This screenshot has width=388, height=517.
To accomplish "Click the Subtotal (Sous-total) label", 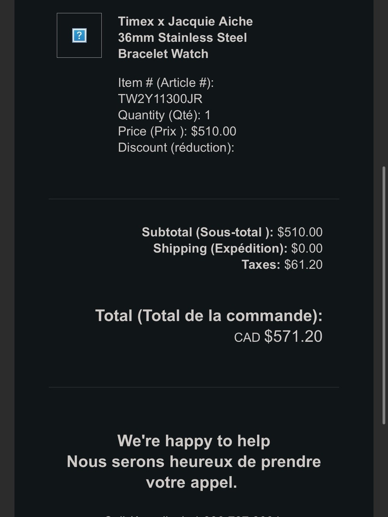I will point(208,232).
